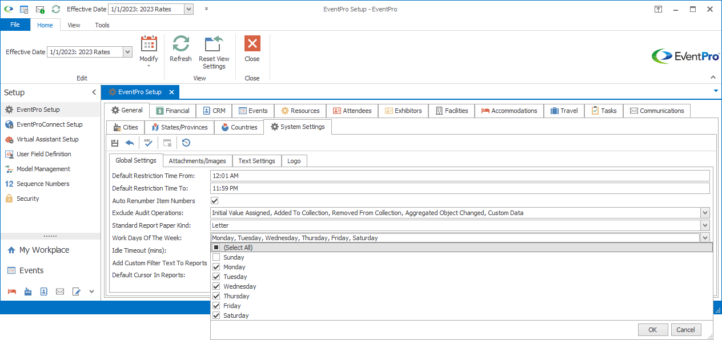This screenshot has height=340, width=722.
Task: Uncheck the Tuesday checkbox
Action: [x=216, y=277]
